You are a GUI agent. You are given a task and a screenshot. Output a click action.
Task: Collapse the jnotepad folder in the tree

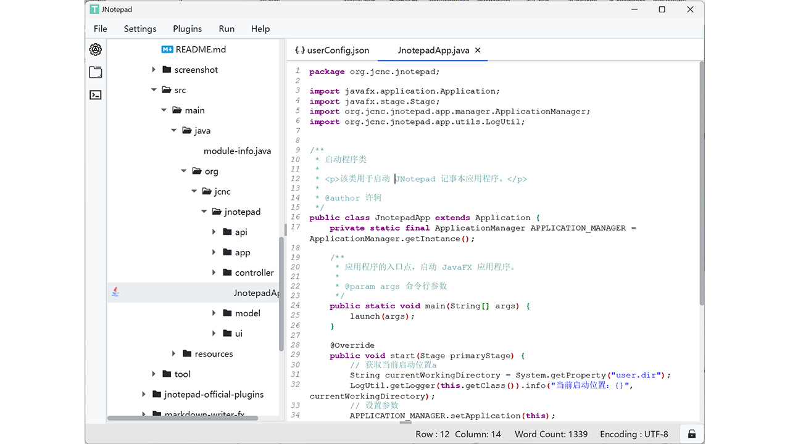[204, 212]
